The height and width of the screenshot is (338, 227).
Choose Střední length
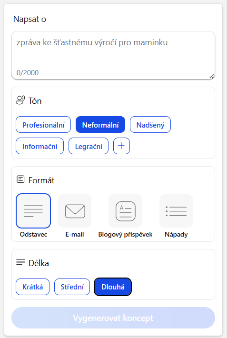tap(72, 287)
